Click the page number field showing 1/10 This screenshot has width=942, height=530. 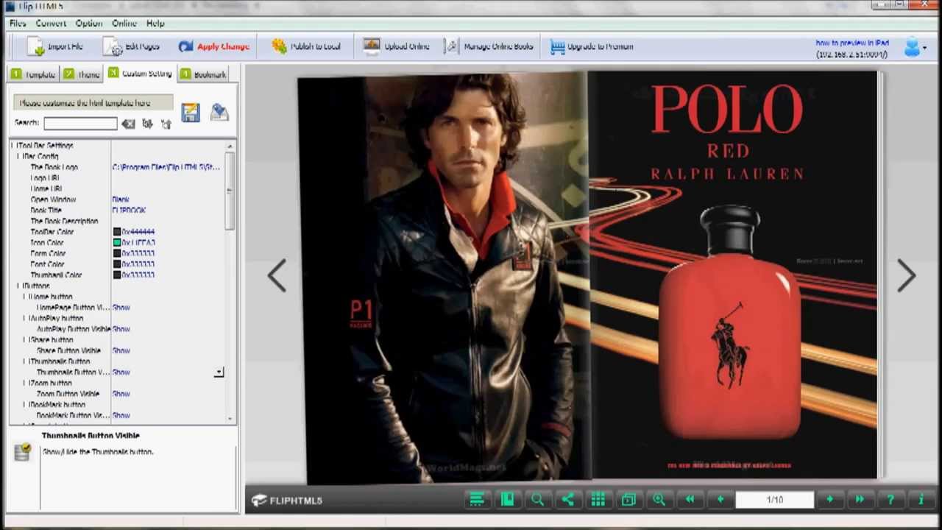(x=775, y=500)
